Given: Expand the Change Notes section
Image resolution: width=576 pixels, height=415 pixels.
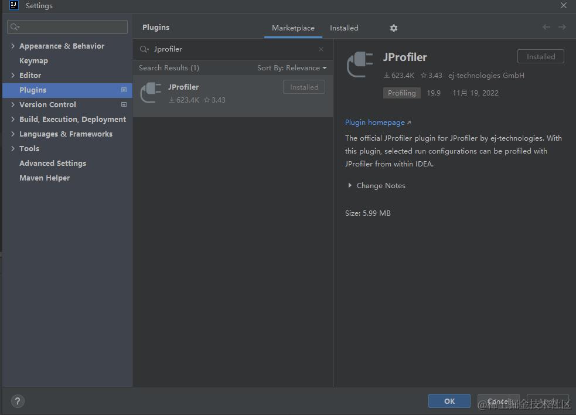Looking at the screenshot, I should (350, 186).
